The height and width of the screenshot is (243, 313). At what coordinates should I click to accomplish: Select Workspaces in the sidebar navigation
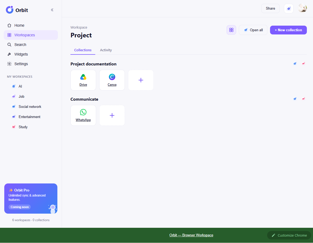(x=31, y=35)
